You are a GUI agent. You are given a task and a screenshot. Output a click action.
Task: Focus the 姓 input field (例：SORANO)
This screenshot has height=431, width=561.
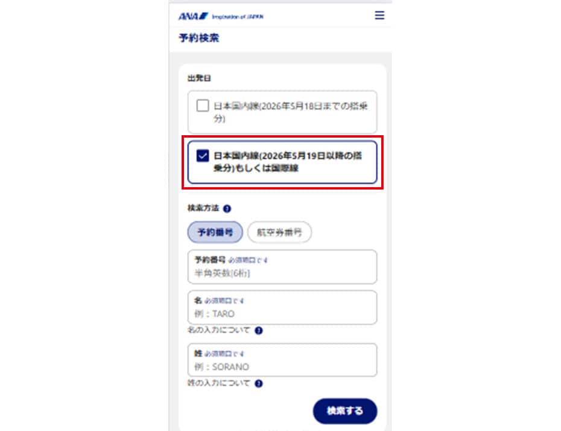coord(282,360)
